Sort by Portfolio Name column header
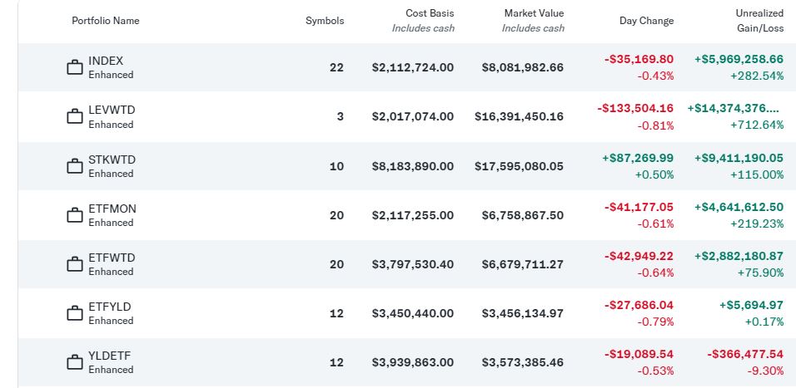Viewport: 796px width, 388px height. coord(106,21)
